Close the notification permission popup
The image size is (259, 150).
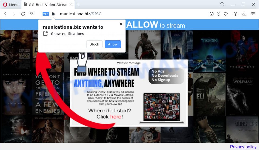coord(121,24)
